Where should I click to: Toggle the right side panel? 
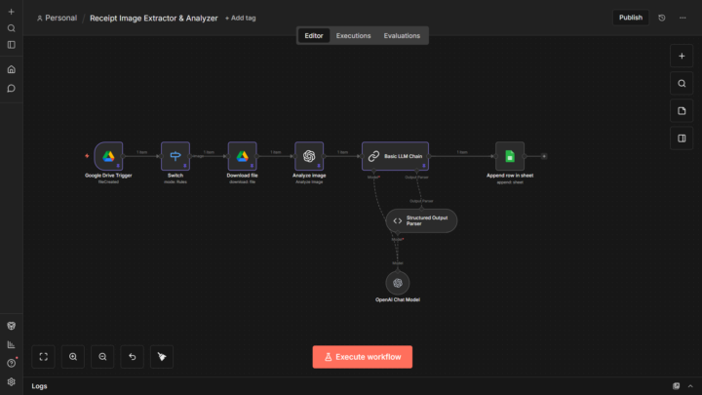[x=682, y=138]
